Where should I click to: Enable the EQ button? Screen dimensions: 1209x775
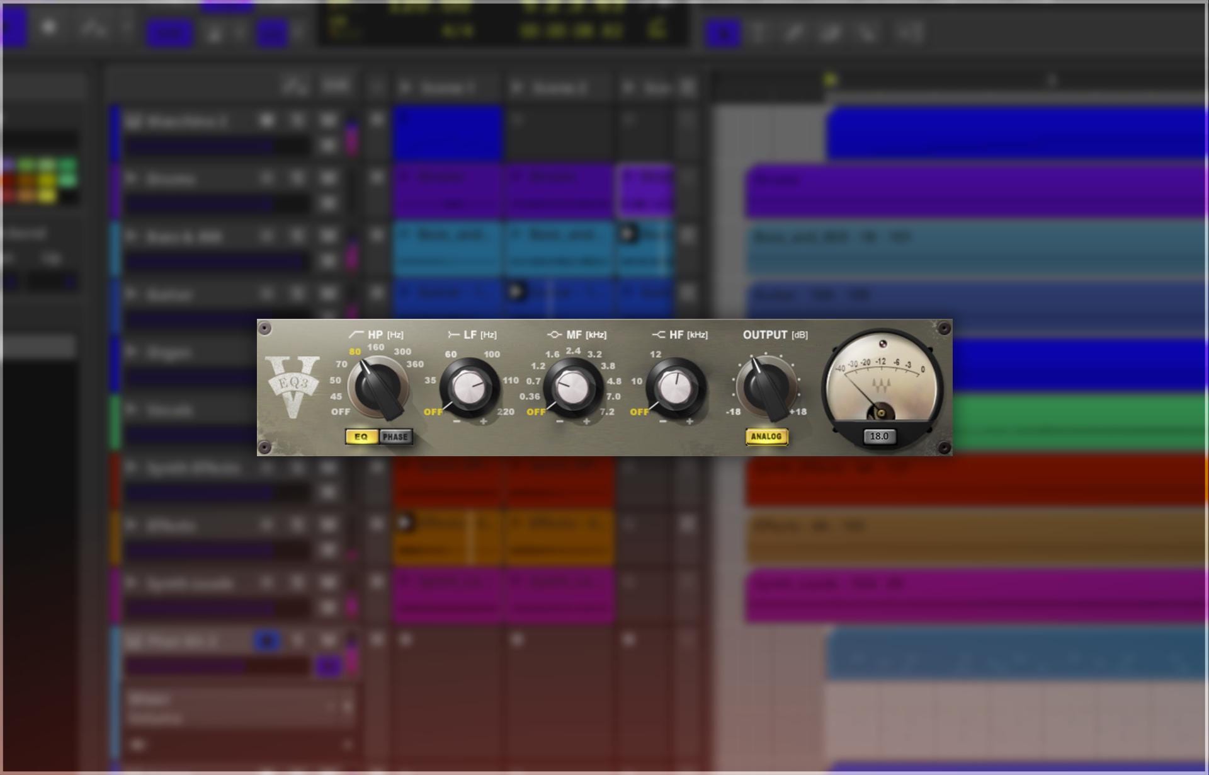click(x=361, y=437)
